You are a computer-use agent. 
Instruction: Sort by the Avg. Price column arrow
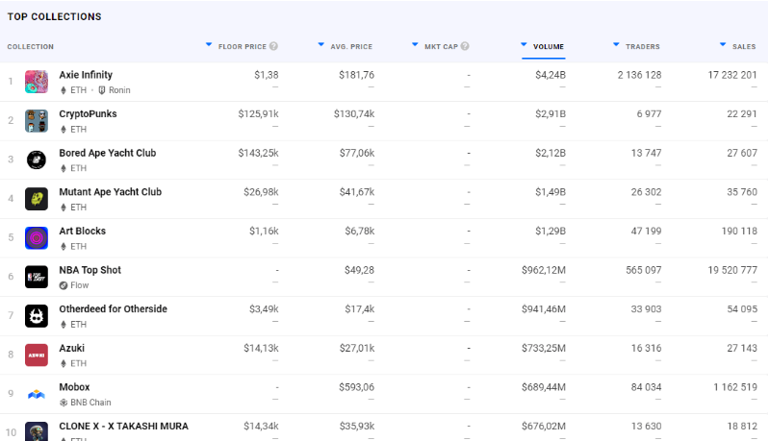point(321,44)
